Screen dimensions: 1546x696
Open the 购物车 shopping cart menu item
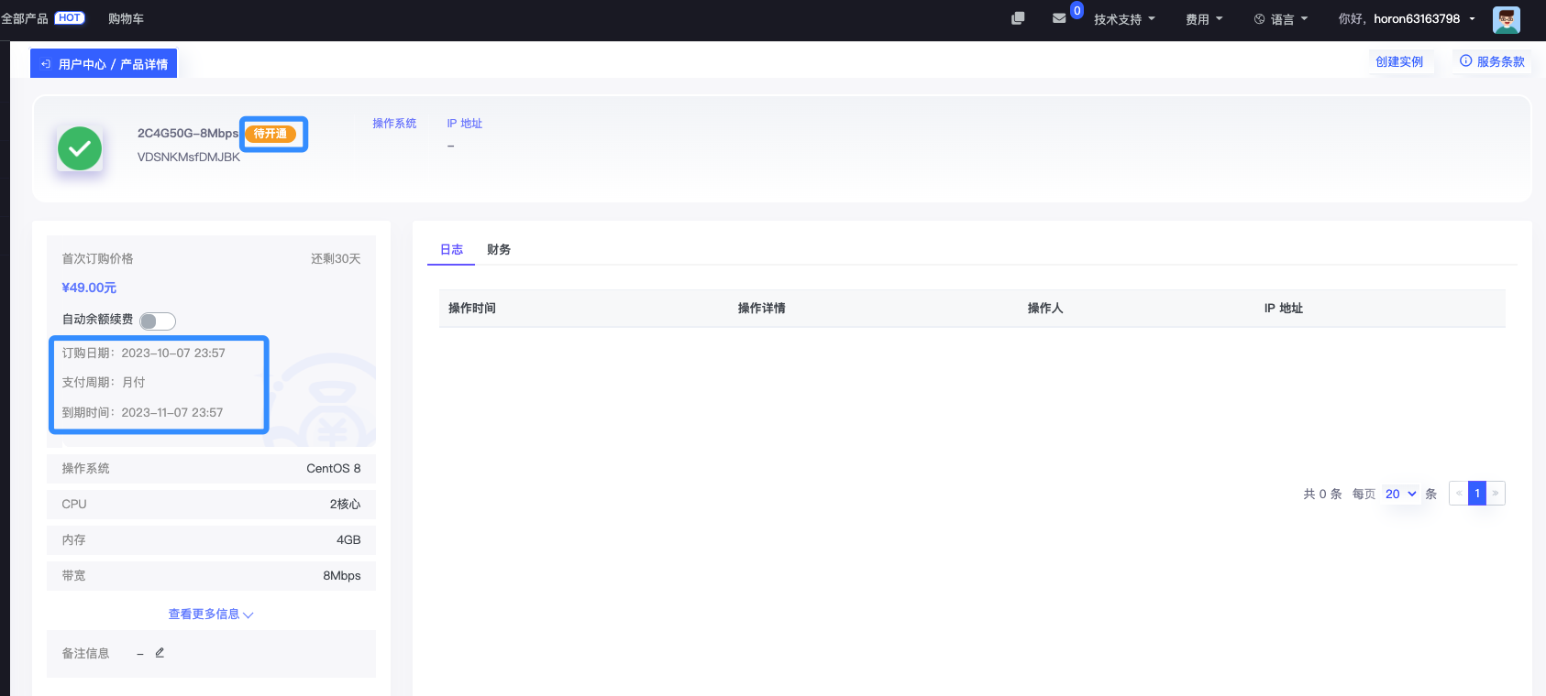(x=126, y=18)
